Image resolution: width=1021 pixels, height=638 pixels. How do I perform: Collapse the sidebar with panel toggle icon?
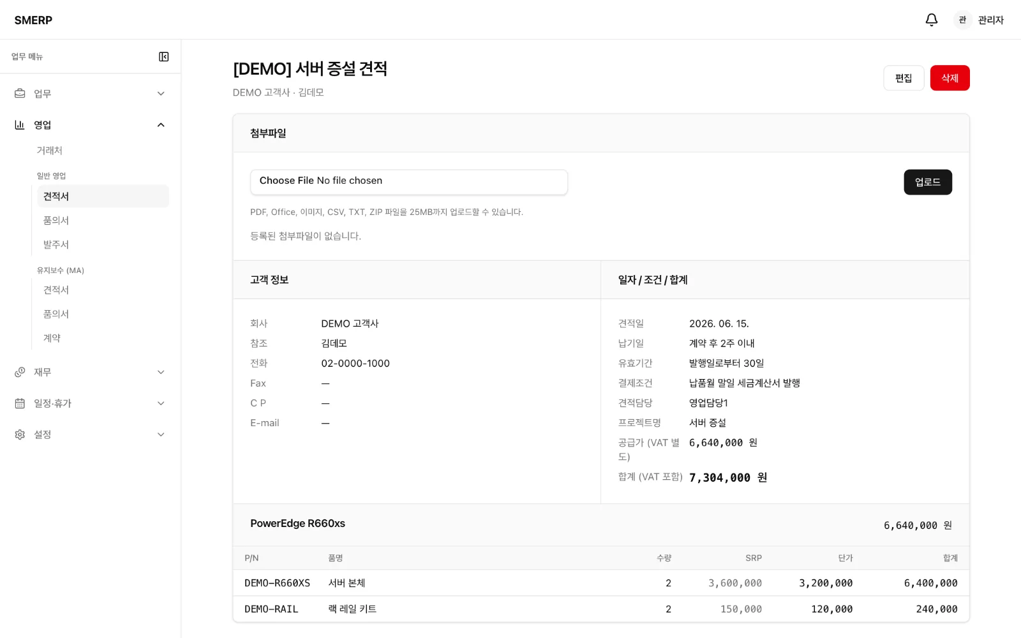pyautogui.click(x=164, y=57)
